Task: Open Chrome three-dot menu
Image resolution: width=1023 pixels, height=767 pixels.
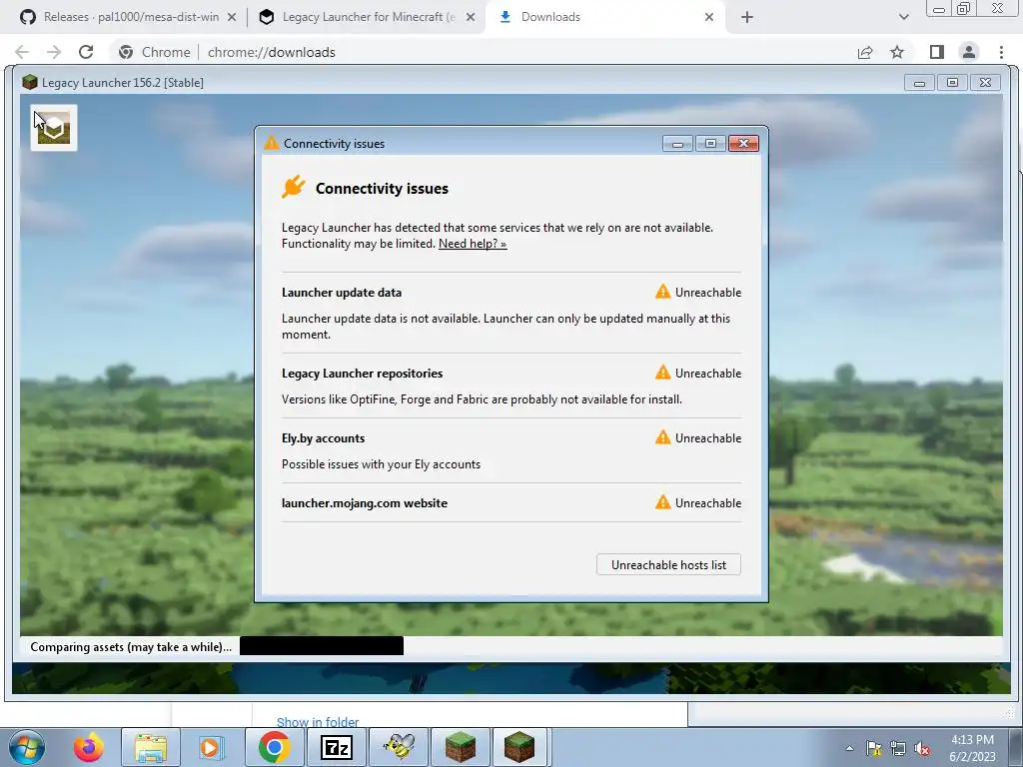Action: pyautogui.click(x=1001, y=52)
